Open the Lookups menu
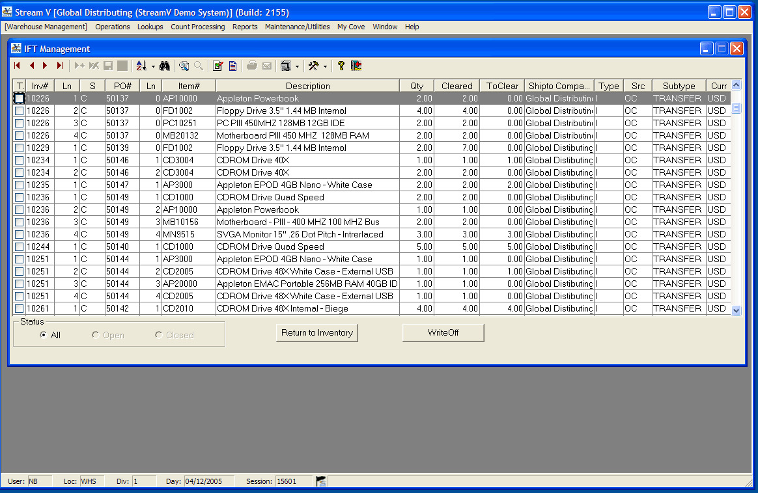Screen dimensions: 758x493 click(x=150, y=27)
